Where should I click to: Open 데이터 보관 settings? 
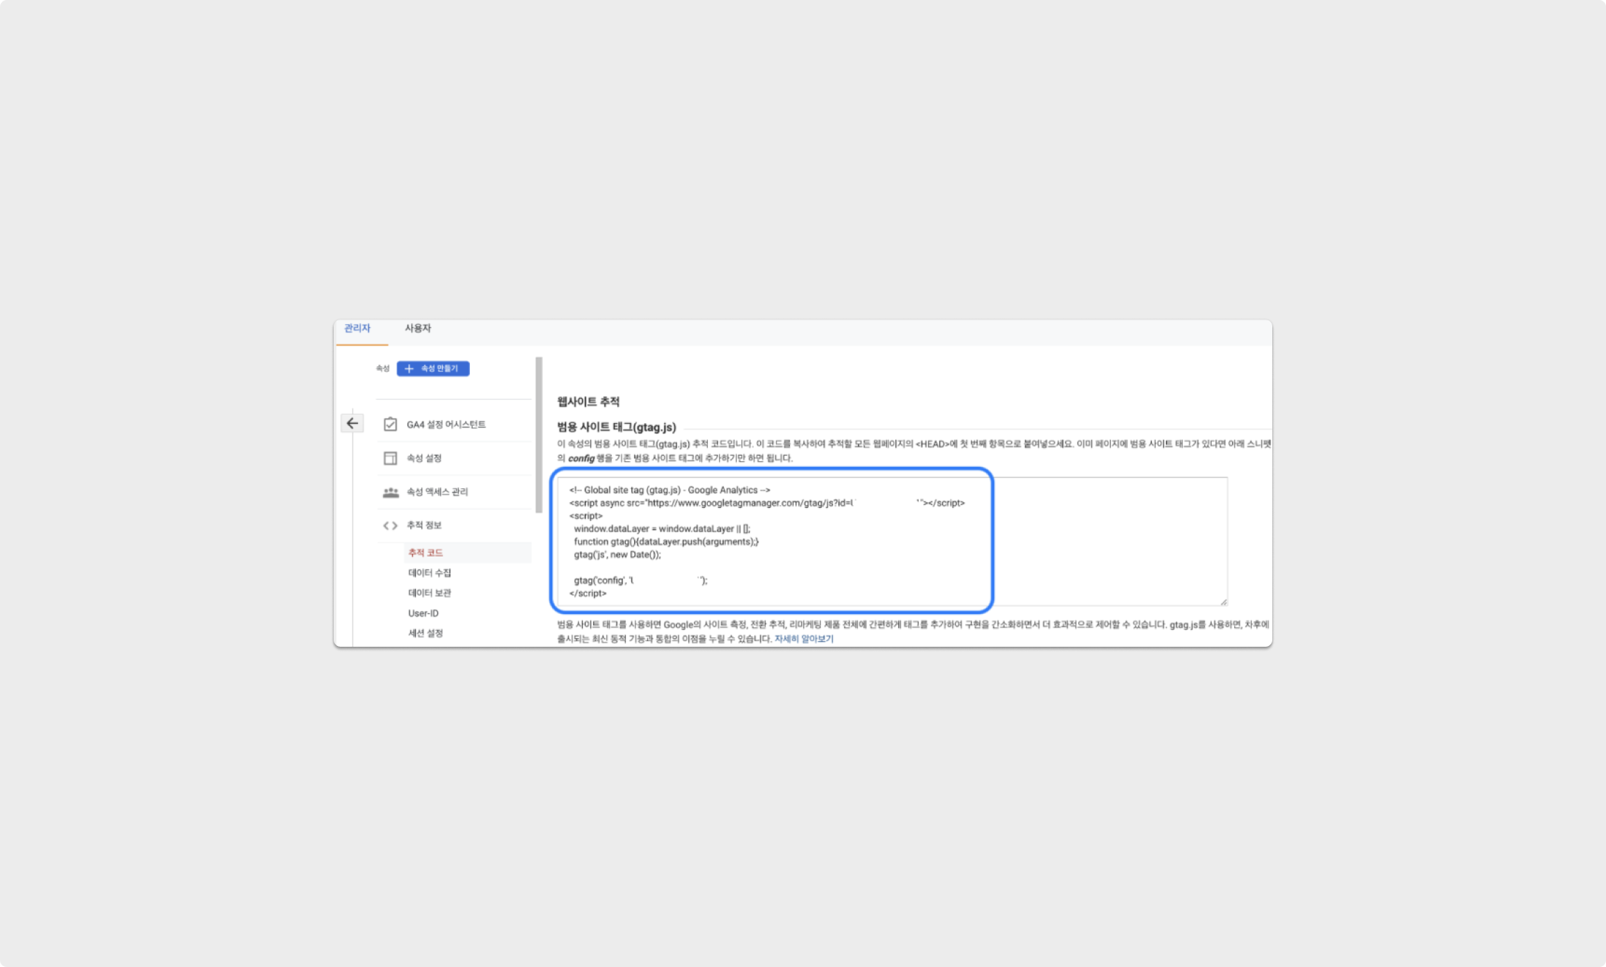pos(430,593)
